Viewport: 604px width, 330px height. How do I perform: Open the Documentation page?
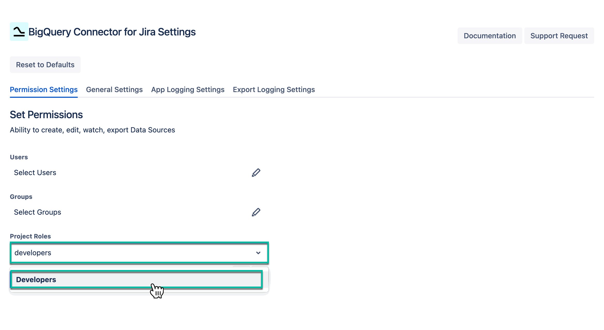(x=489, y=36)
